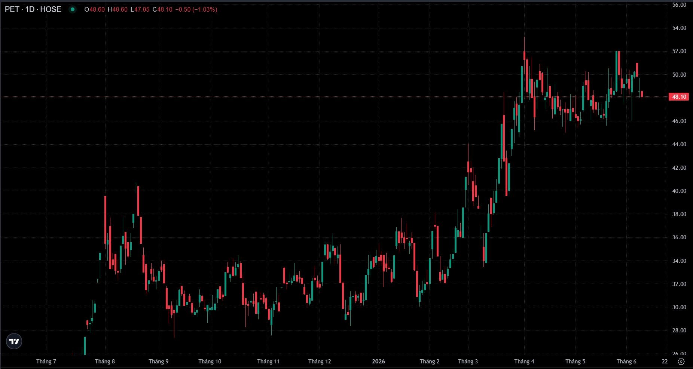Click the 32.00 price axis label
This screenshot has width=693, height=369.
click(679, 284)
